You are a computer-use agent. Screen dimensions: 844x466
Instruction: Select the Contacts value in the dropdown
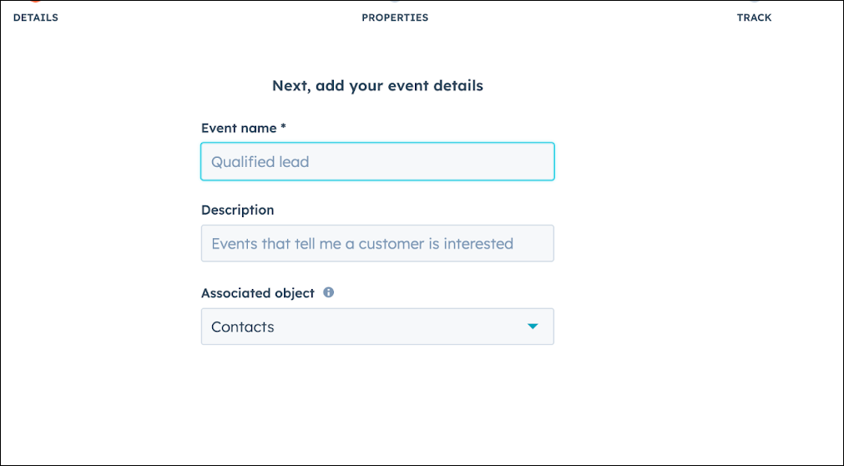(x=243, y=327)
